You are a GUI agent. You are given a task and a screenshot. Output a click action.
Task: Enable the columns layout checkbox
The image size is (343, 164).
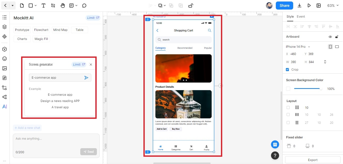[x=288, y=115]
